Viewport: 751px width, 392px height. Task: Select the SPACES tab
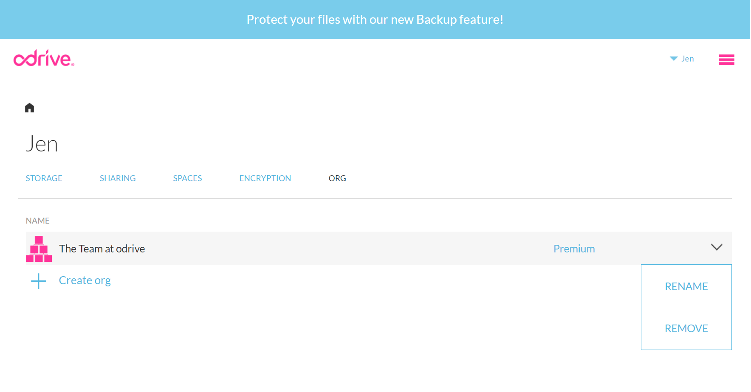[x=187, y=179]
